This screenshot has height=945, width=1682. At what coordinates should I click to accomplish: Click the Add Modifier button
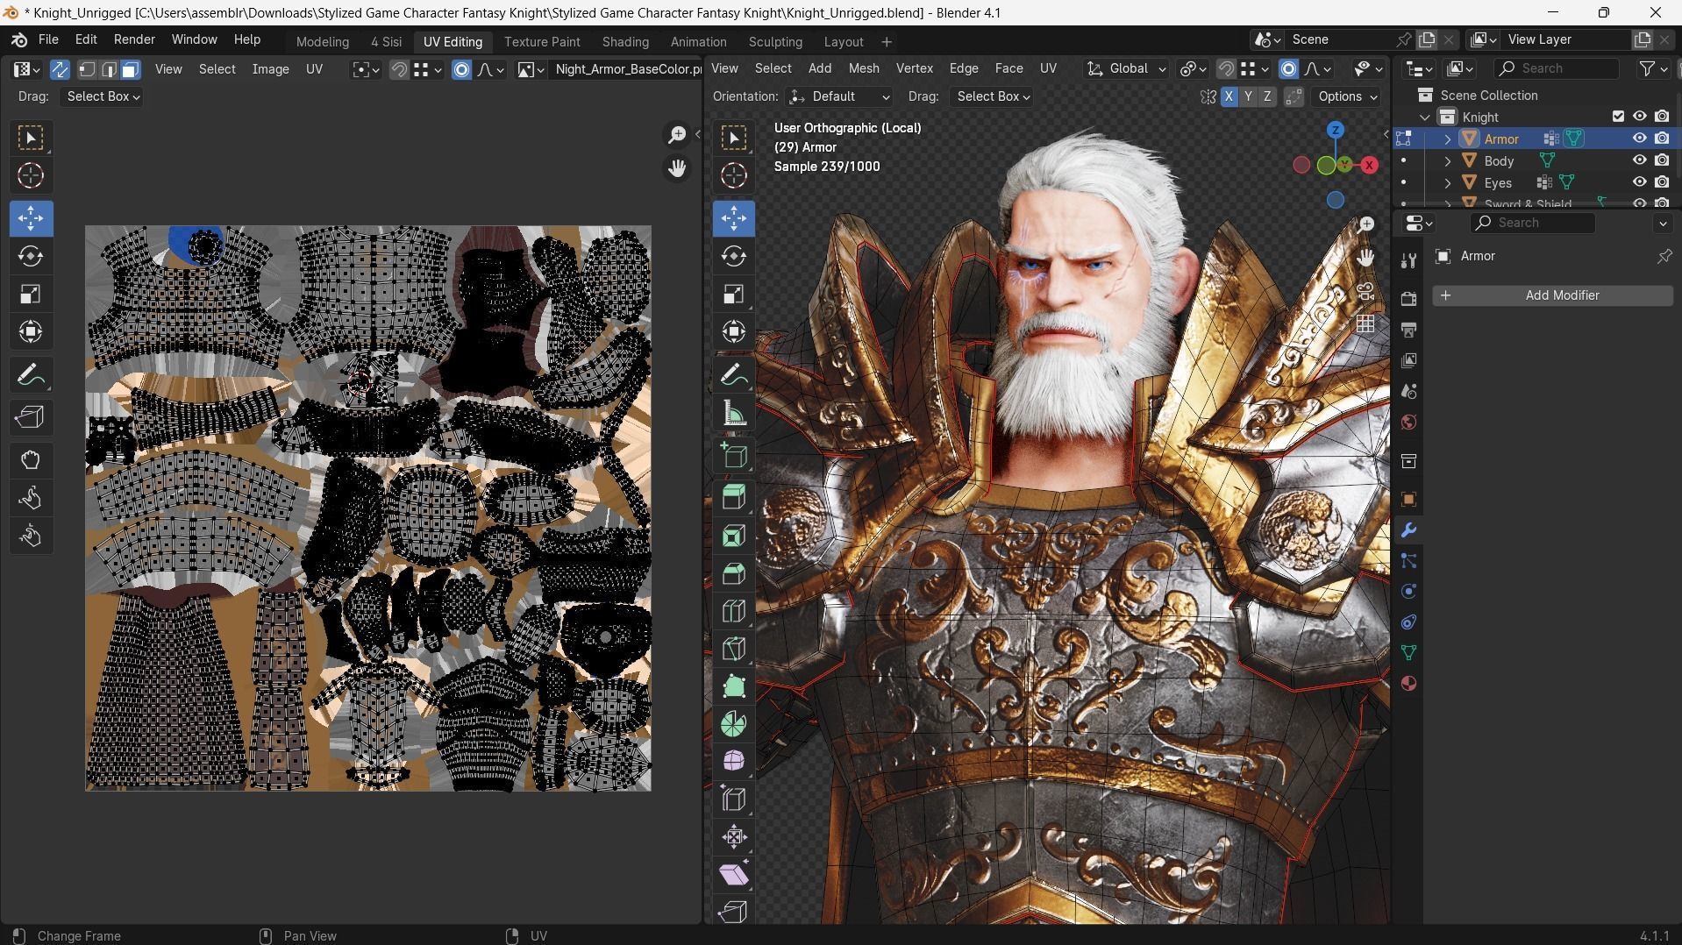[x=1552, y=295]
